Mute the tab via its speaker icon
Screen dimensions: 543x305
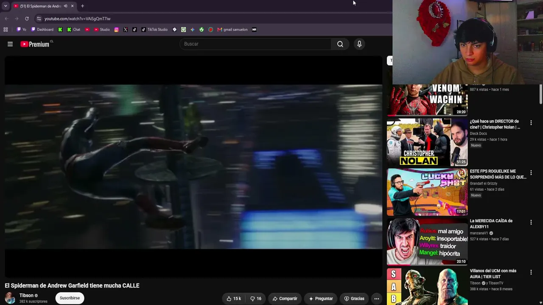click(65, 6)
